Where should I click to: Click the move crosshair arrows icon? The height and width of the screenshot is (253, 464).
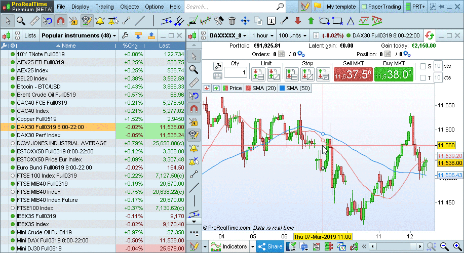click(x=245, y=21)
